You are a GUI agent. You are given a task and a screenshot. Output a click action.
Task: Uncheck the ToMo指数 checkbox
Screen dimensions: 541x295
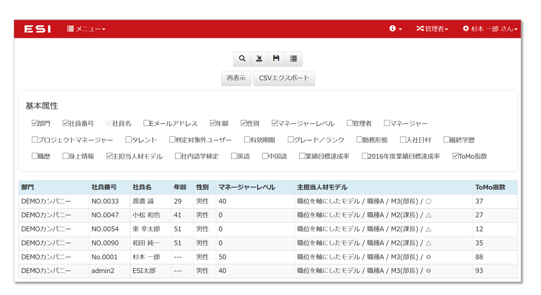tap(455, 156)
